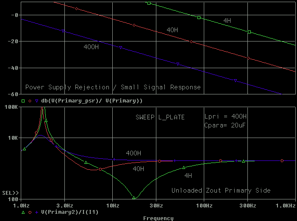Click the 40H label on lower plot
This screenshot has height=221, width=297.
tap(138, 169)
